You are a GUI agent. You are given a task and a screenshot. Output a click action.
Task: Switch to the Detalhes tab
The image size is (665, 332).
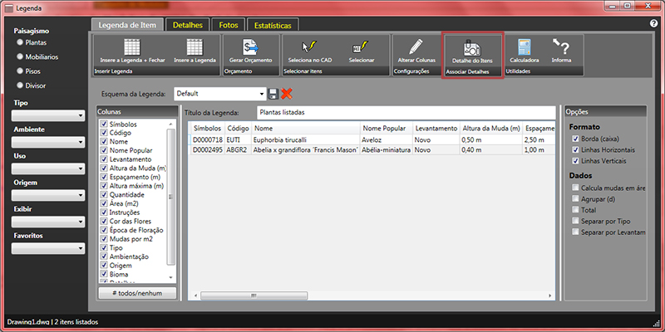187,26
